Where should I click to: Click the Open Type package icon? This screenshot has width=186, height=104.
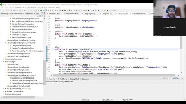pos(84,10)
